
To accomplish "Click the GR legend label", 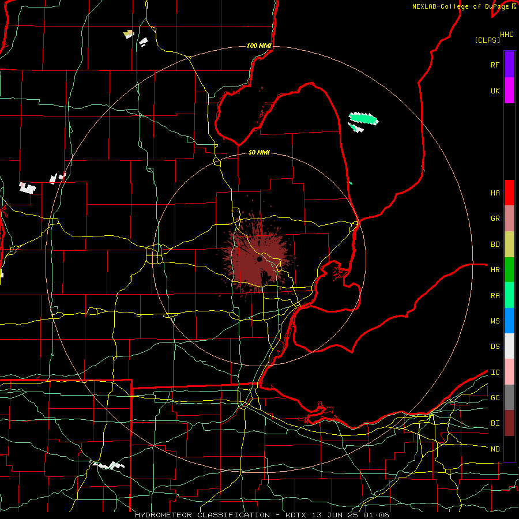I will 495,219.
